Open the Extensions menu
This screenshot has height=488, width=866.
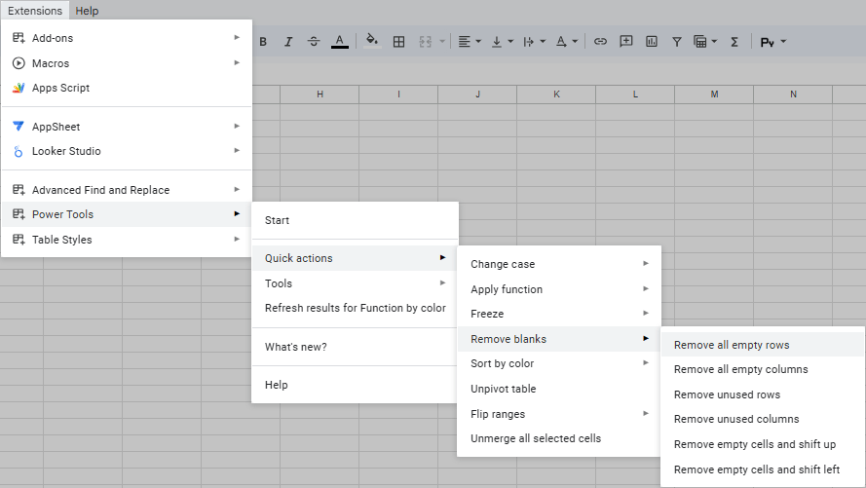point(35,11)
